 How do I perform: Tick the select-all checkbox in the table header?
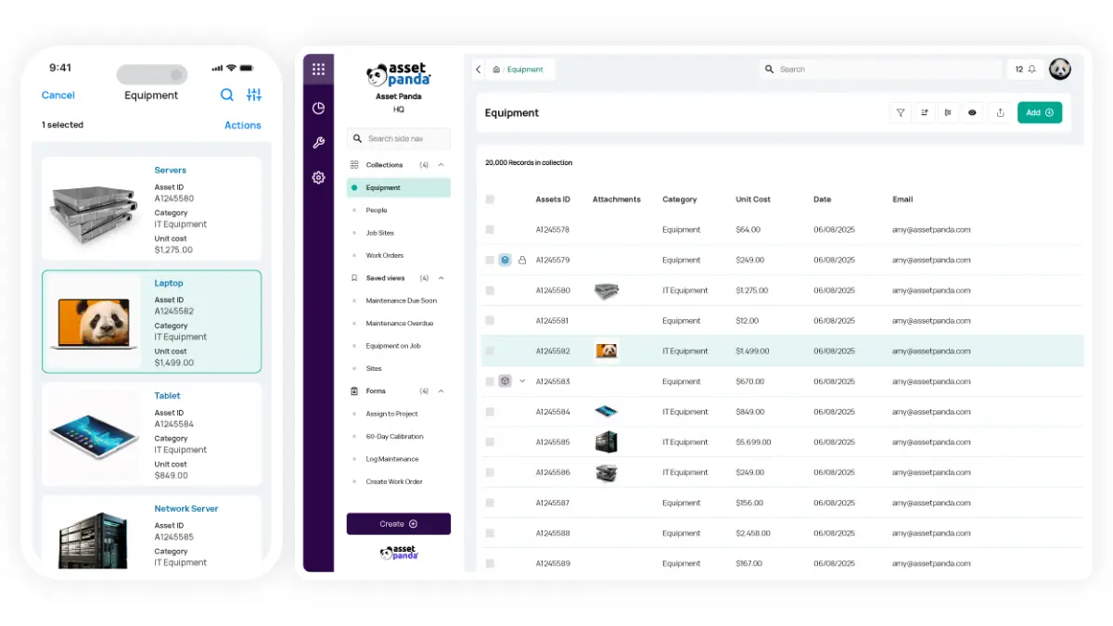(x=490, y=198)
